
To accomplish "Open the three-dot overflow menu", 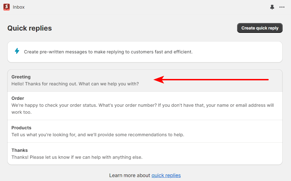I will (x=282, y=7).
